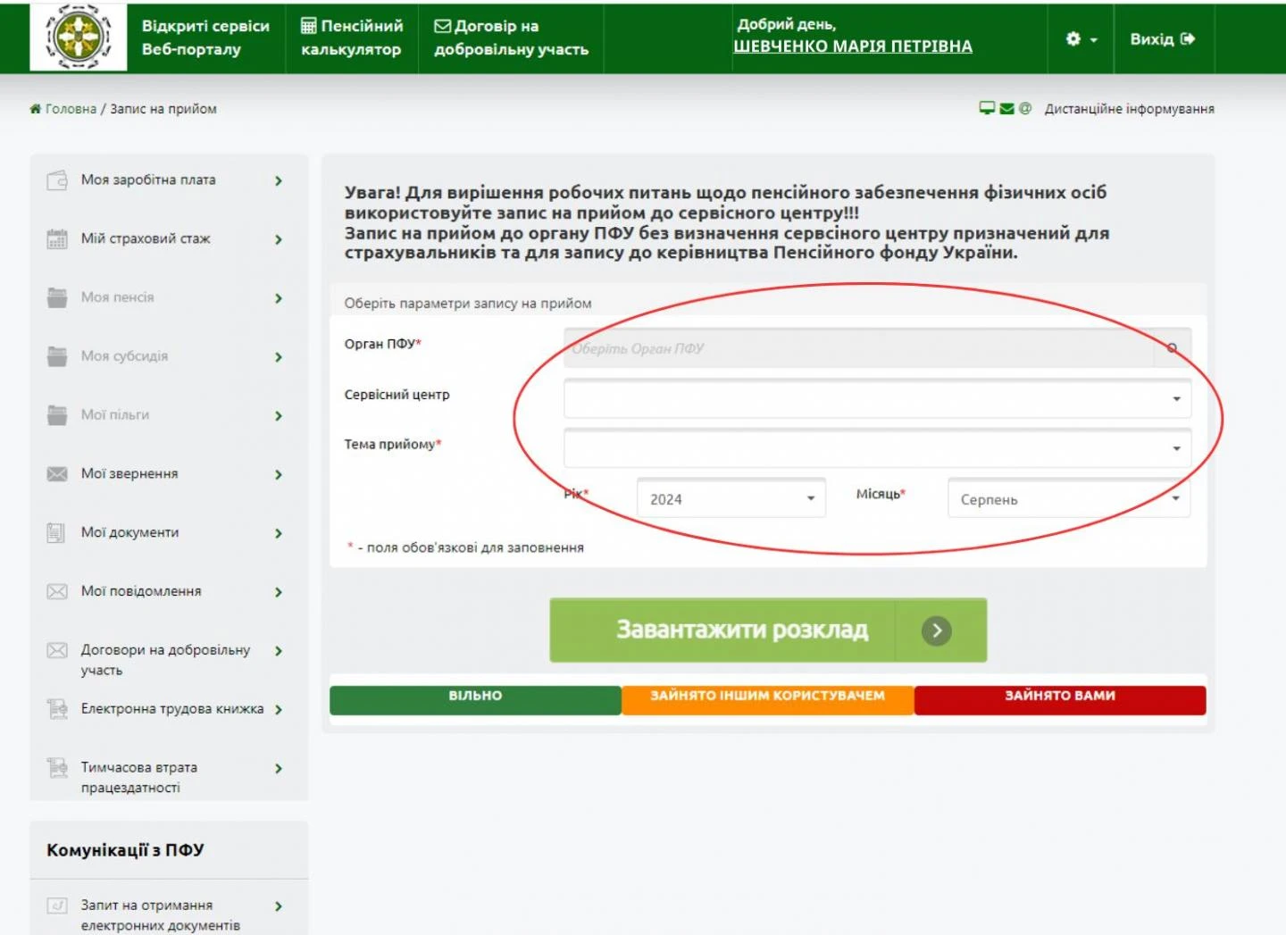Open Пенсійний калькулятор in the top menu
This screenshot has height=935, width=1286.
pos(352,38)
